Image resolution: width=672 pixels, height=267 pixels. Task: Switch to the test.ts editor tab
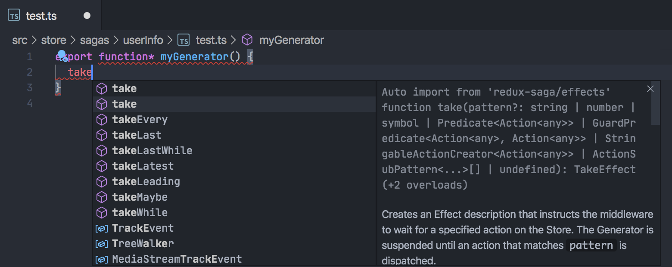click(41, 16)
